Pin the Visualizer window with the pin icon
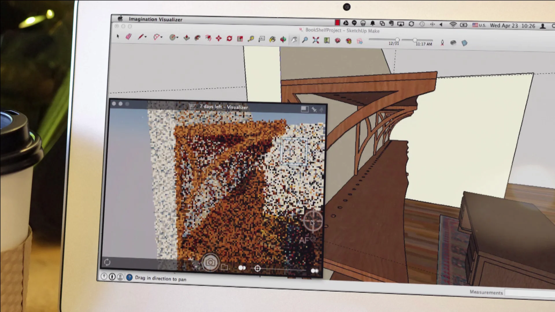555x312 pixels. coord(314,109)
